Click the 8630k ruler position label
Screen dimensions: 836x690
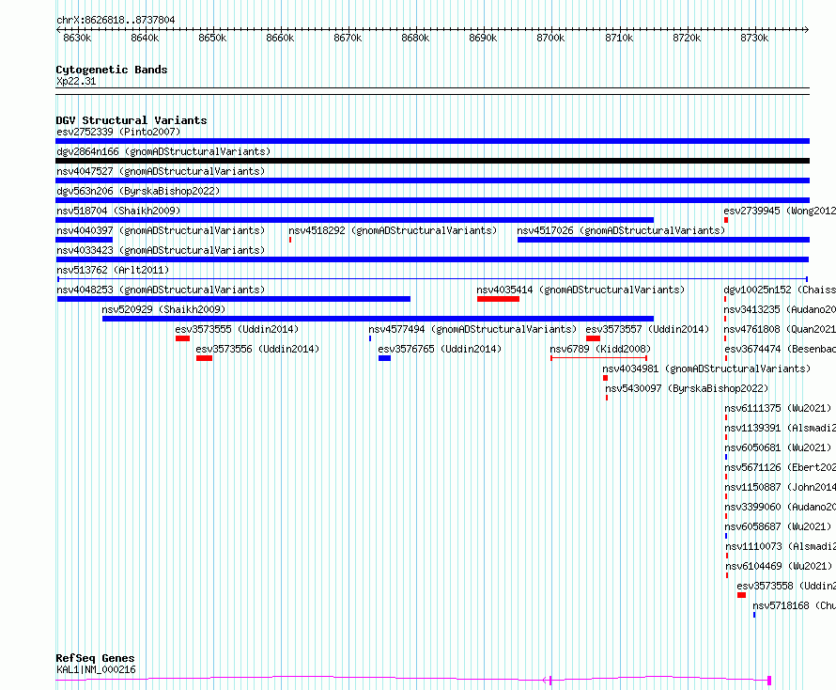77,38
